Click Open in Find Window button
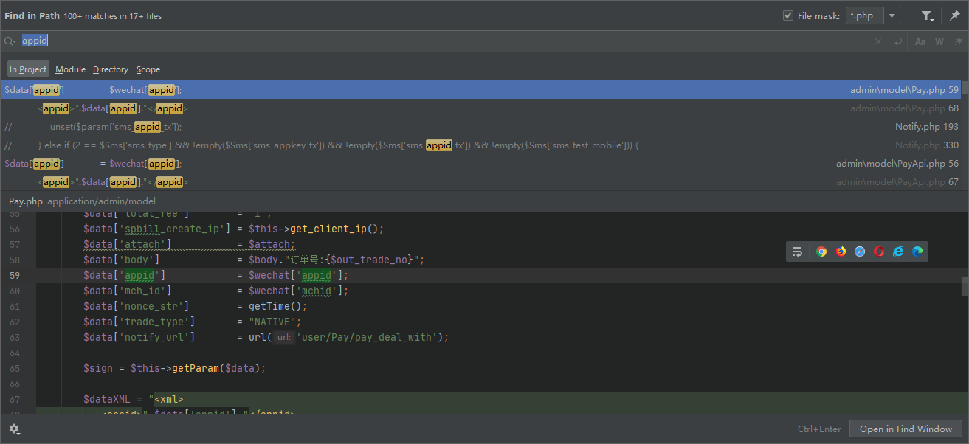Image resolution: width=969 pixels, height=444 pixels. (x=906, y=429)
